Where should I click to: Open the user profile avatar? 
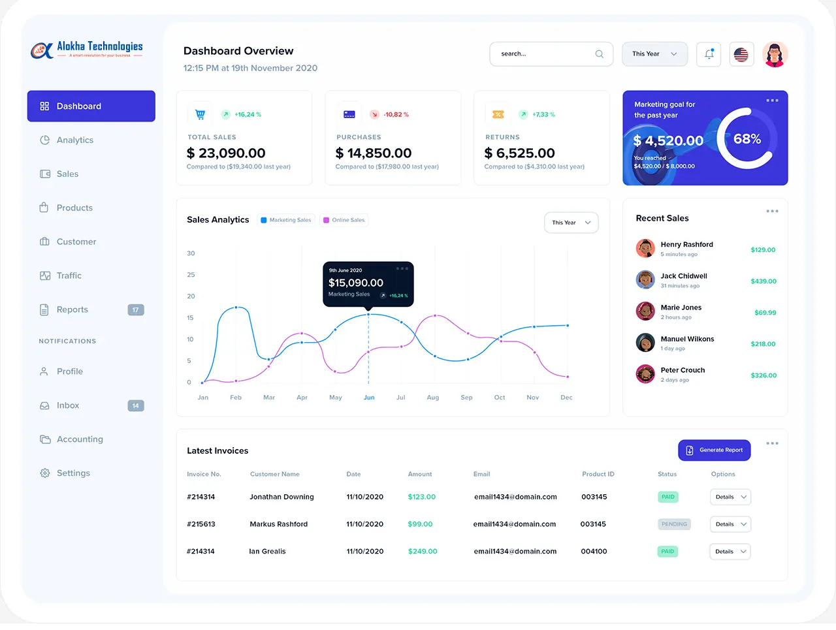[775, 54]
